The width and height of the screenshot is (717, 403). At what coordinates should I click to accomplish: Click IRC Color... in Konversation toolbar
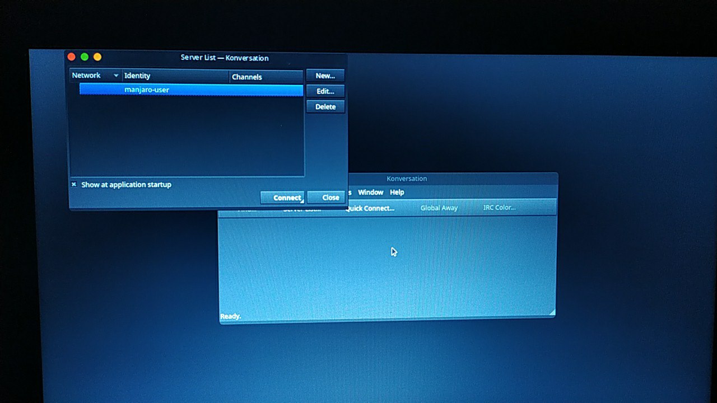(x=499, y=207)
